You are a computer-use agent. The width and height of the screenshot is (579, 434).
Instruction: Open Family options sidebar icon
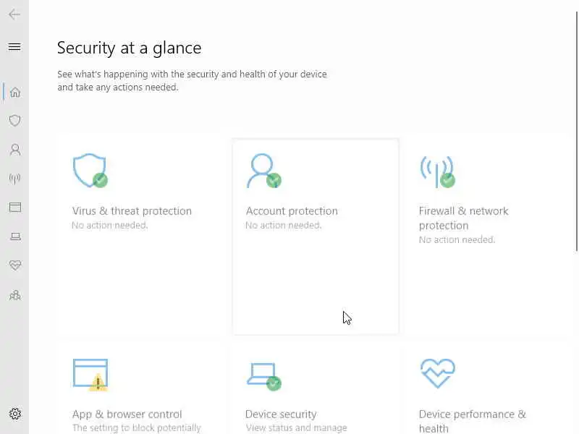tap(14, 295)
